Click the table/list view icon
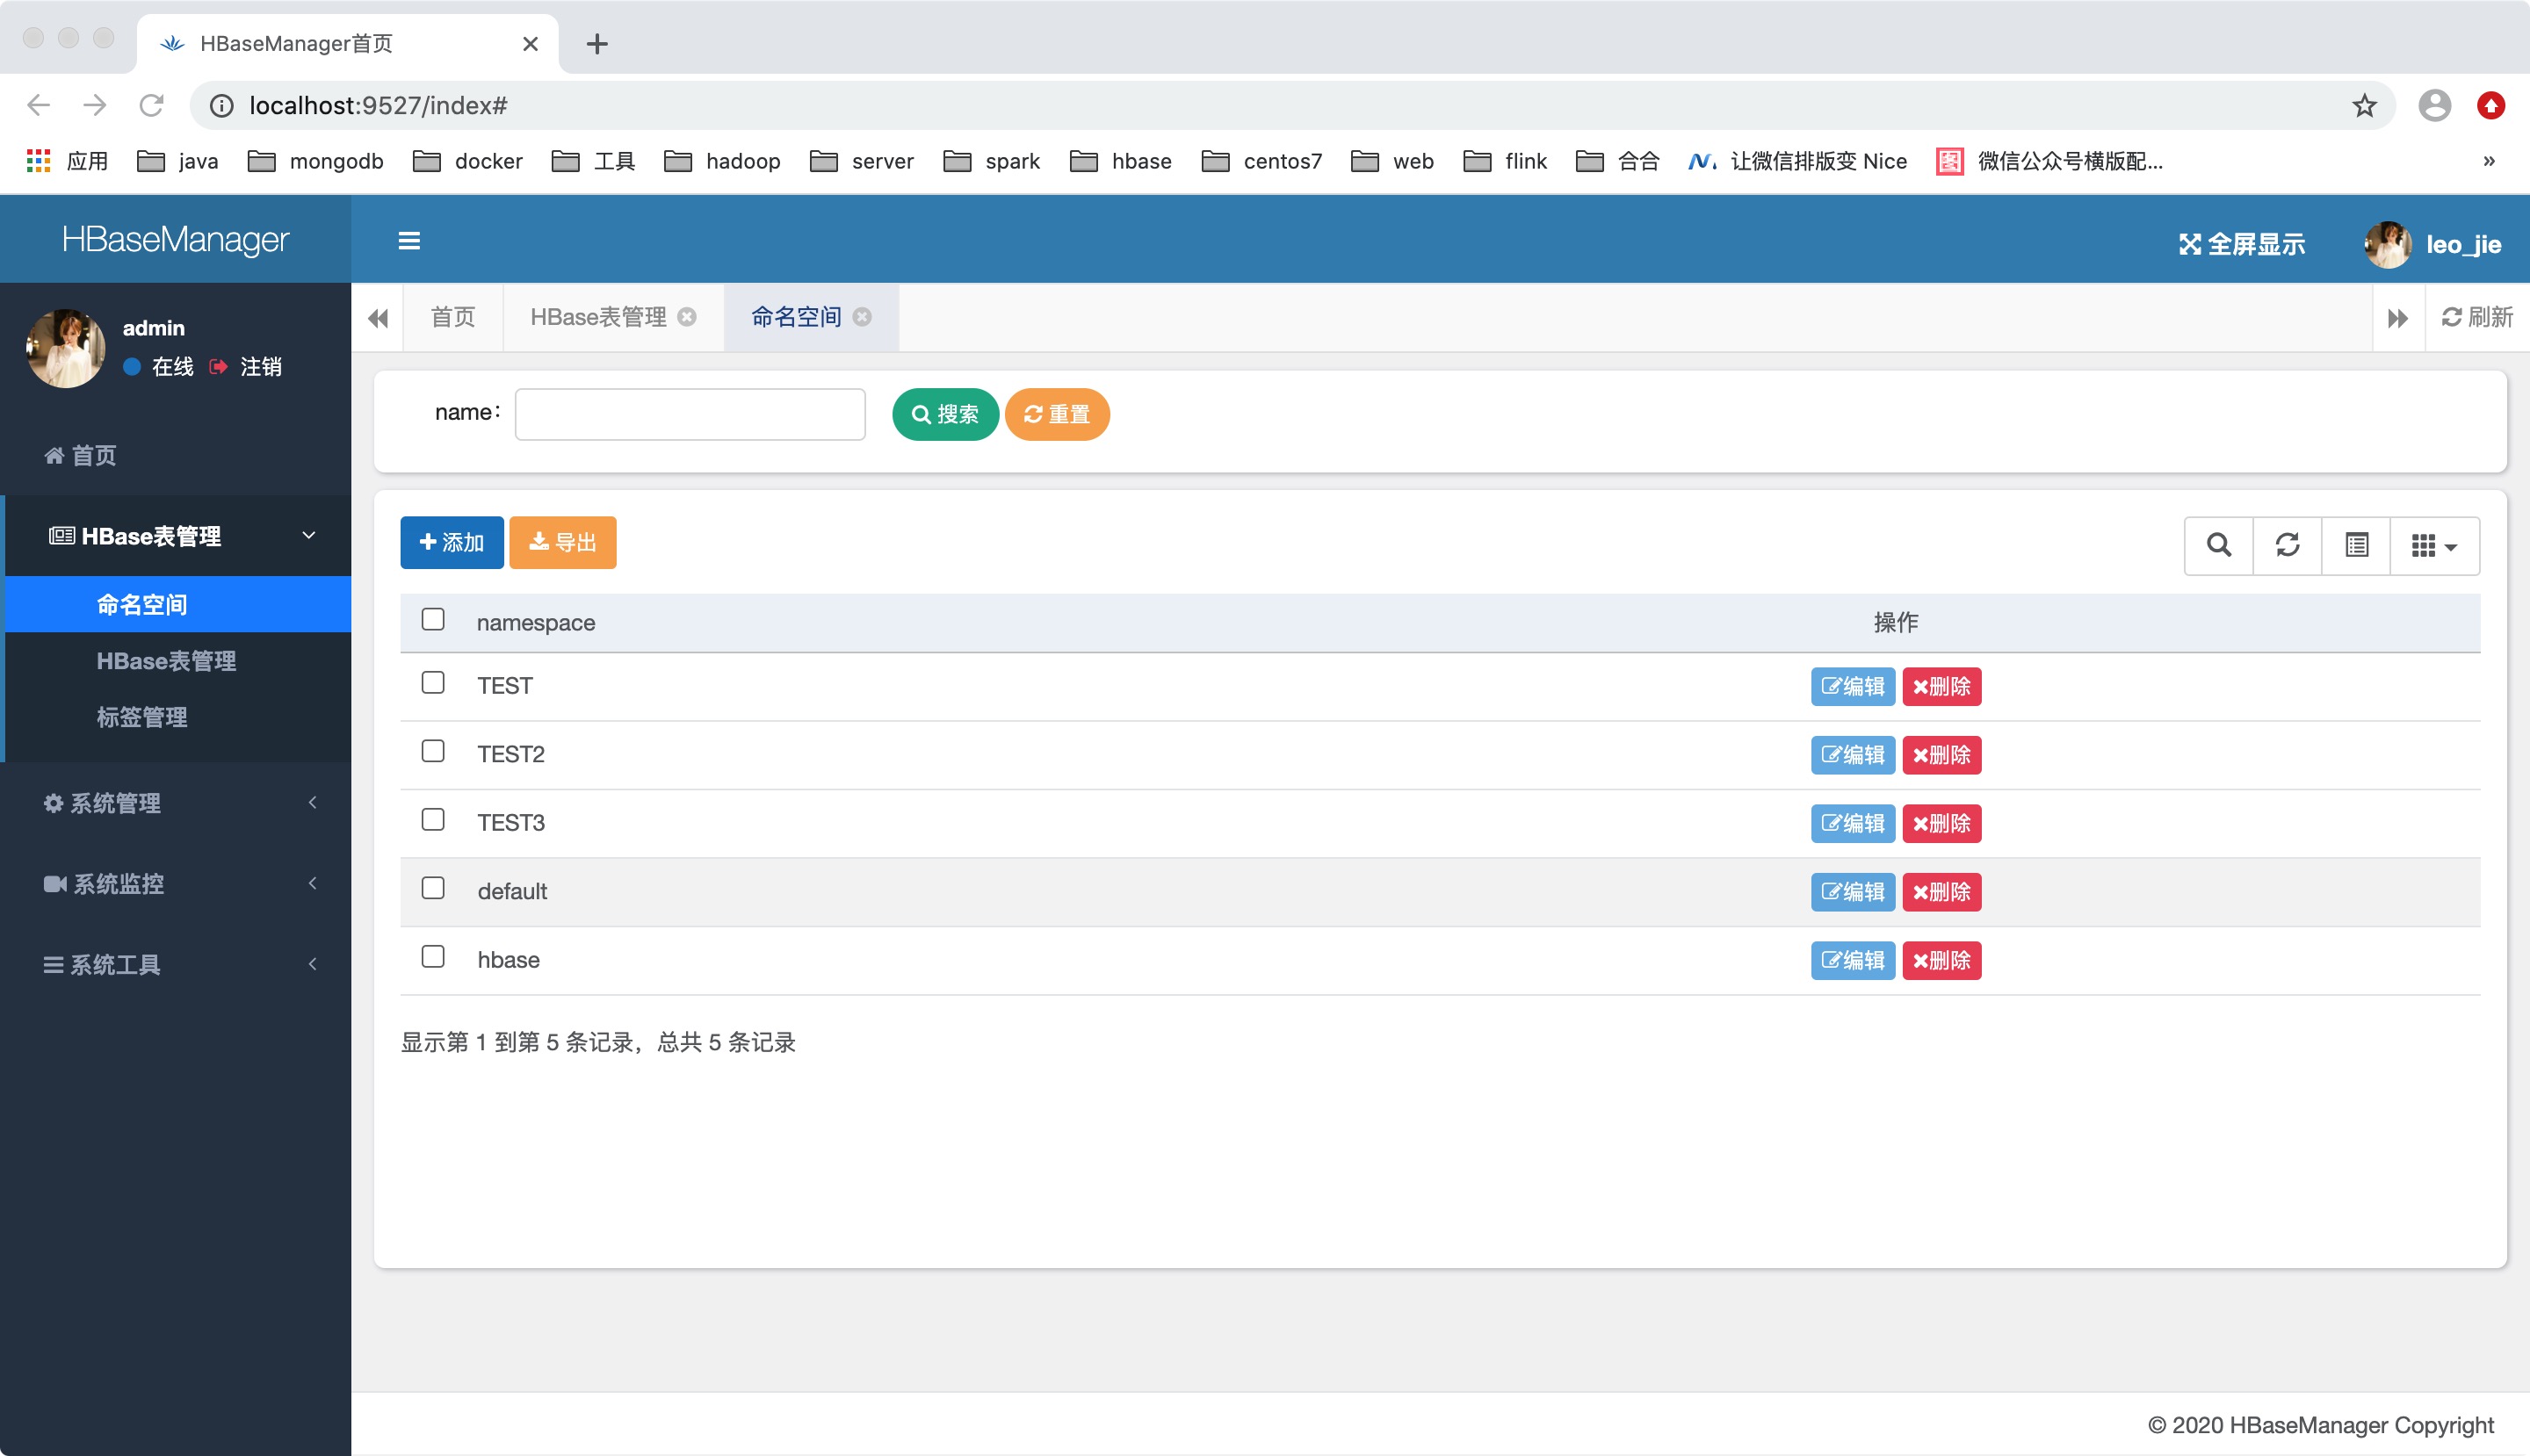2530x1456 pixels. [2356, 542]
